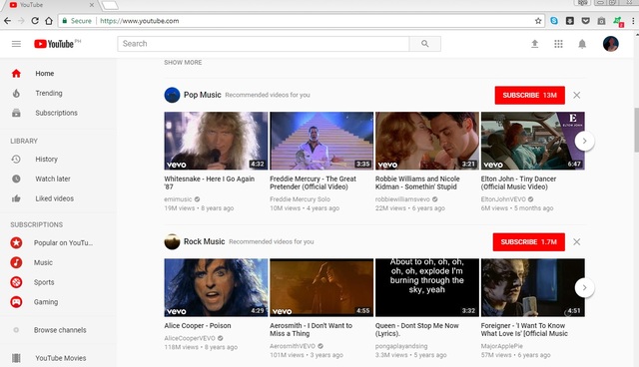Click the Pop Music channel title
This screenshot has width=639, height=367.
pyautogui.click(x=202, y=95)
